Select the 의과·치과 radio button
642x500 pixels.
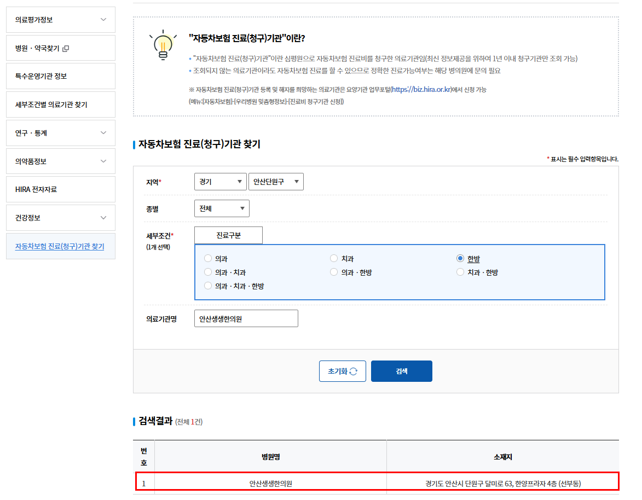(x=208, y=272)
